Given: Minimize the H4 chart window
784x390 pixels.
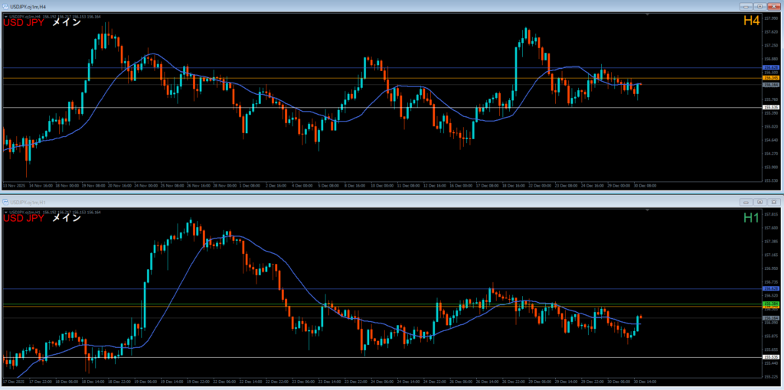Looking at the screenshot, I should 745,7.
